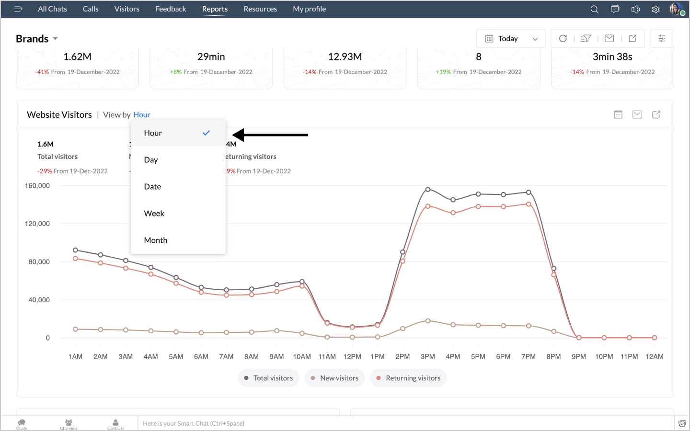690x431 pixels.
Task: Select Week in the View by menu
Action: pyautogui.click(x=178, y=214)
